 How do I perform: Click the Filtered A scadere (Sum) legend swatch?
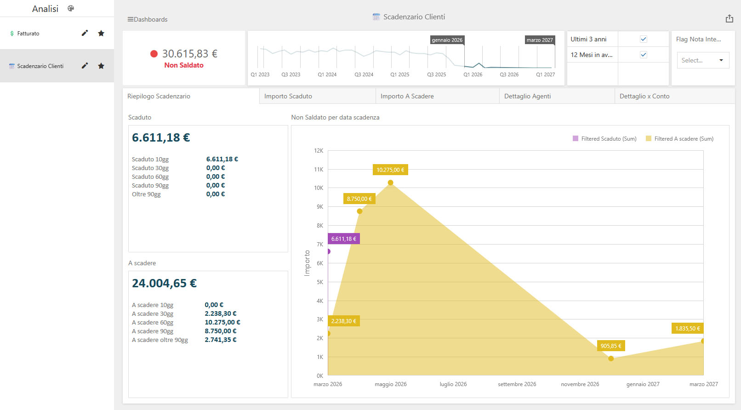649,138
